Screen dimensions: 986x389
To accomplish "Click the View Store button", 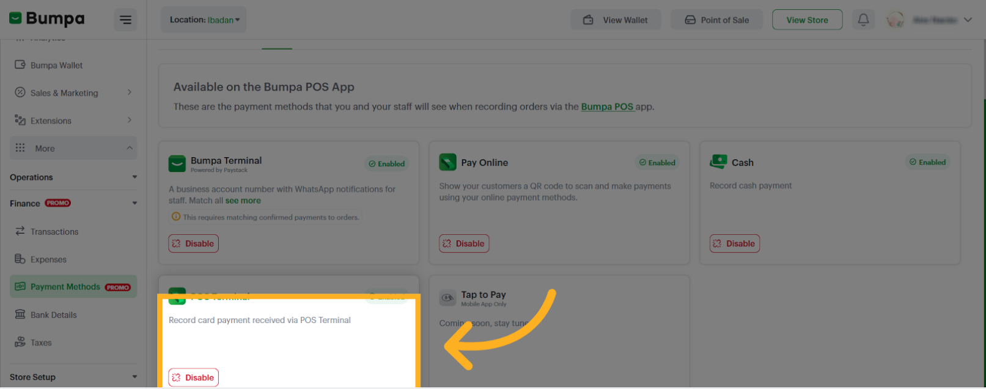I will click(x=807, y=20).
